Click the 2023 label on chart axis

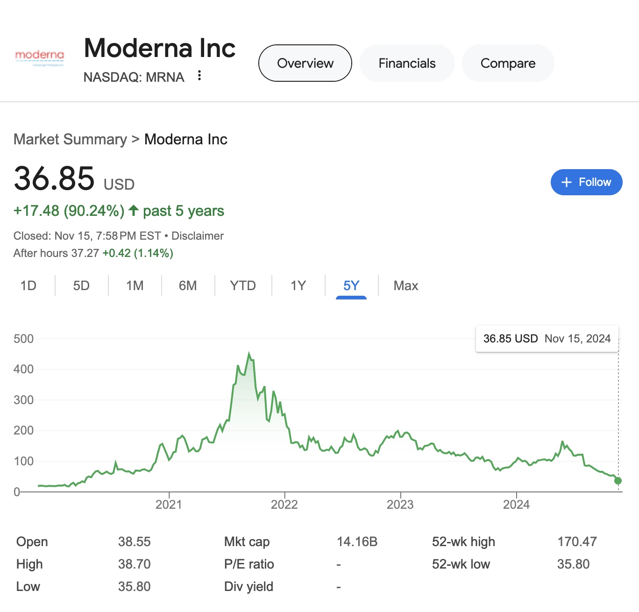click(x=400, y=505)
